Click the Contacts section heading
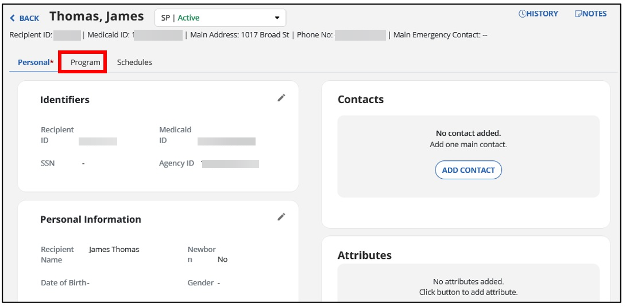This screenshot has height=307, width=626. (360, 100)
